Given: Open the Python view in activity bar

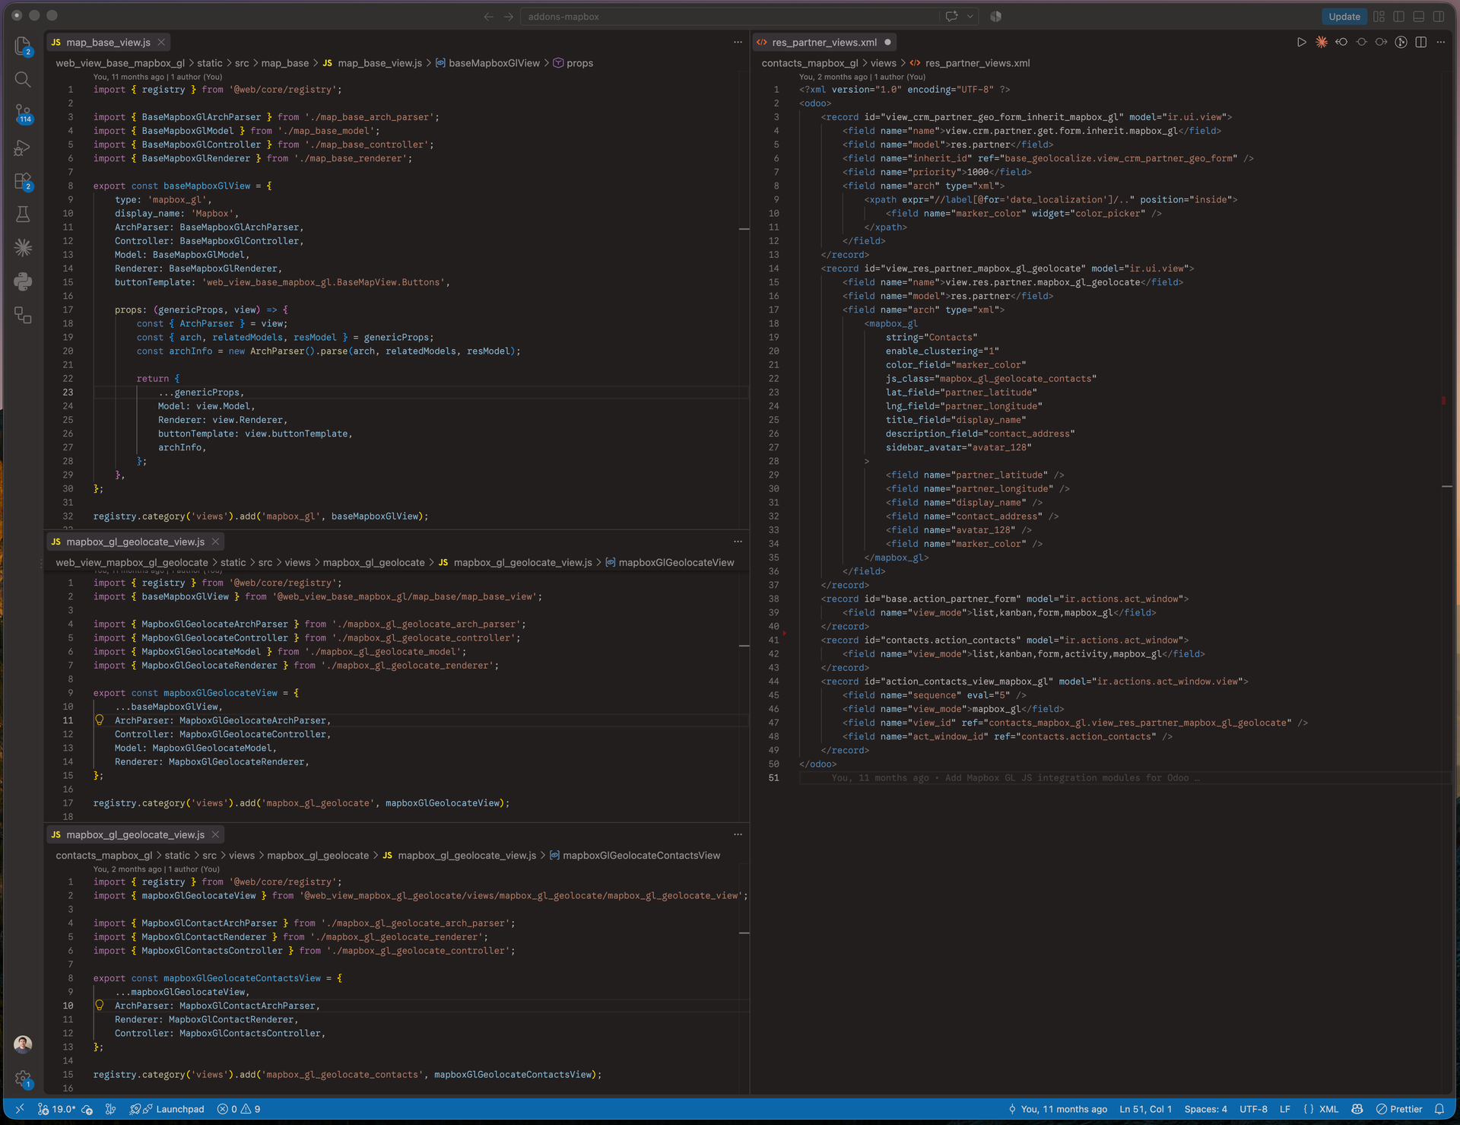Looking at the screenshot, I should (x=23, y=281).
